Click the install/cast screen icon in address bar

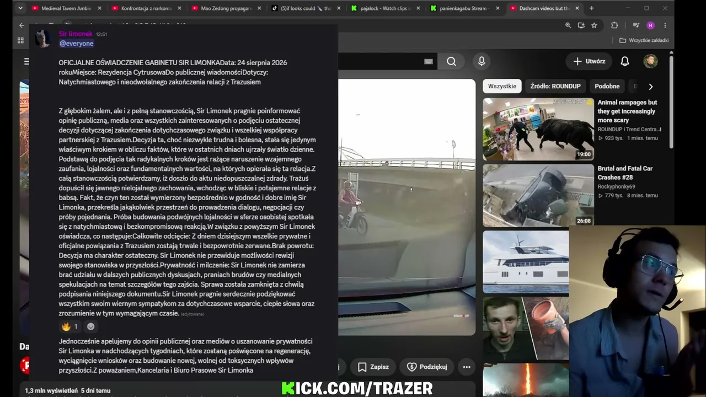(581, 25)
